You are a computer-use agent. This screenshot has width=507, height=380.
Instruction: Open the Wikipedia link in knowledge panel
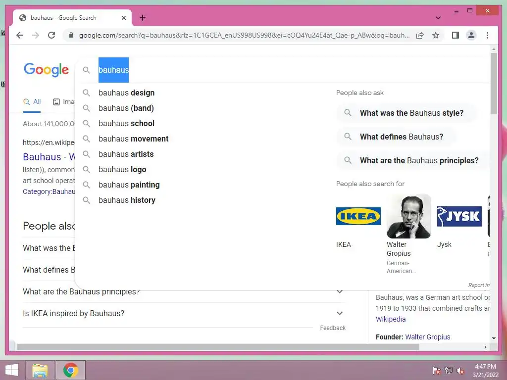pyautogui.click(x=391, y=319)
